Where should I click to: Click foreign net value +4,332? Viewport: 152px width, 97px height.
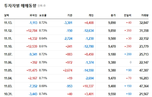coord(33,39)
